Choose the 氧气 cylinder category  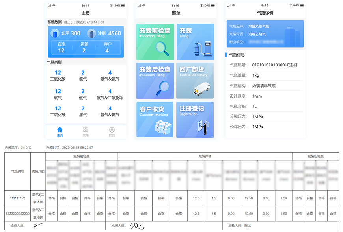tap(58, 94)
